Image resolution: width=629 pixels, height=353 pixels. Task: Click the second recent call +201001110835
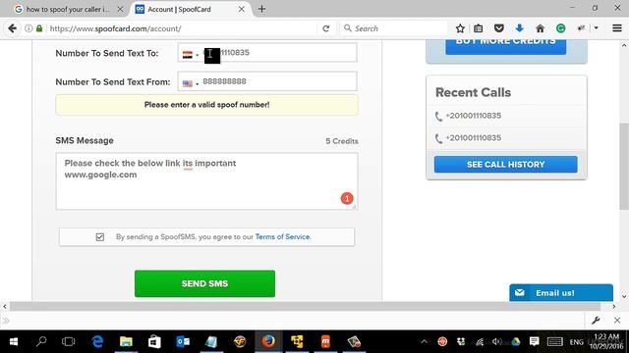[x=473, y=138]
